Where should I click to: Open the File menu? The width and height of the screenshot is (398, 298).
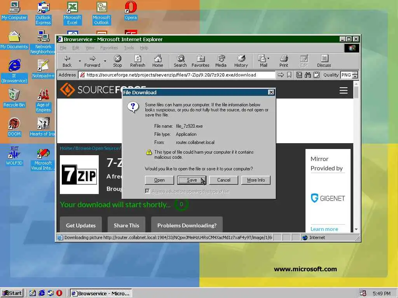63,48
